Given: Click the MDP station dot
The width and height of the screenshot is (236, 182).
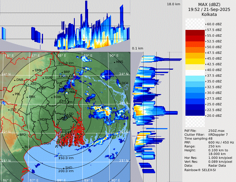Looking at the screenshot, I should pos(38,120).
